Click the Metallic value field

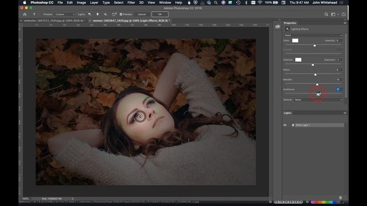coord(338,80)
